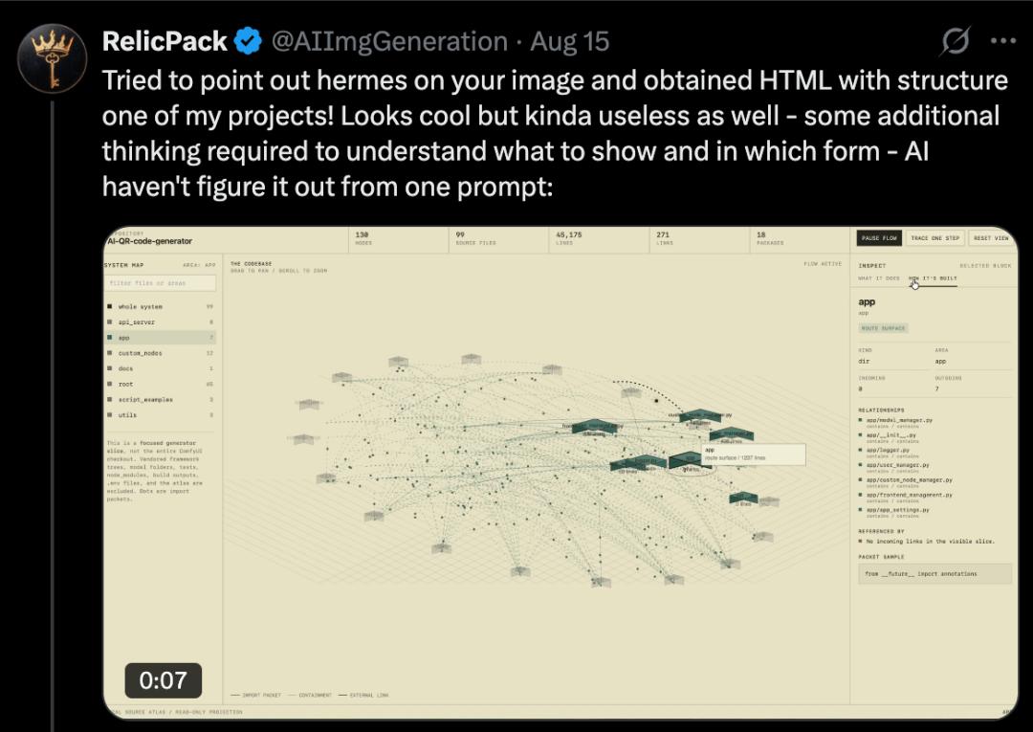Select custom_nodes in system map
Viewport: 1033px width, 732px height.
click(160, 353)
